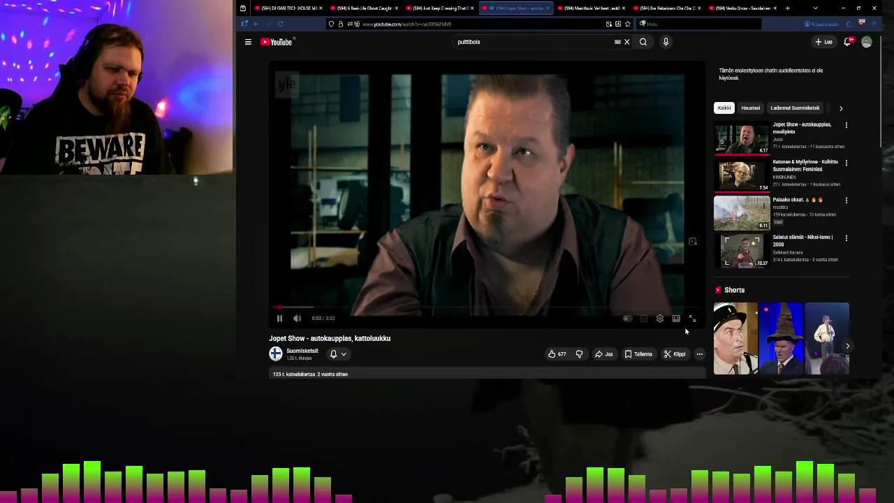This screenshot has height=503, width=894.
Task: Open the first Short with white hat man
Action: click(735, 339)
